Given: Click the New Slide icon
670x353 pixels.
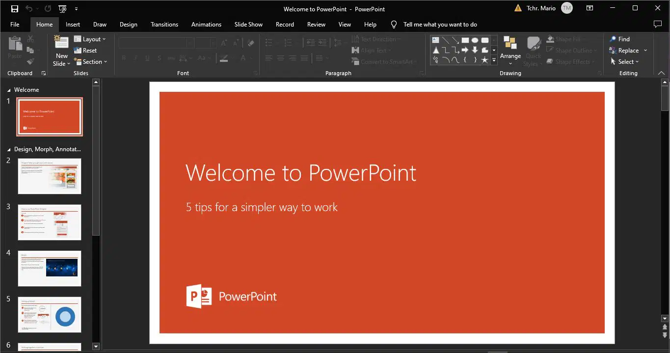Looking at the screenshot, I should click(61, 42).
